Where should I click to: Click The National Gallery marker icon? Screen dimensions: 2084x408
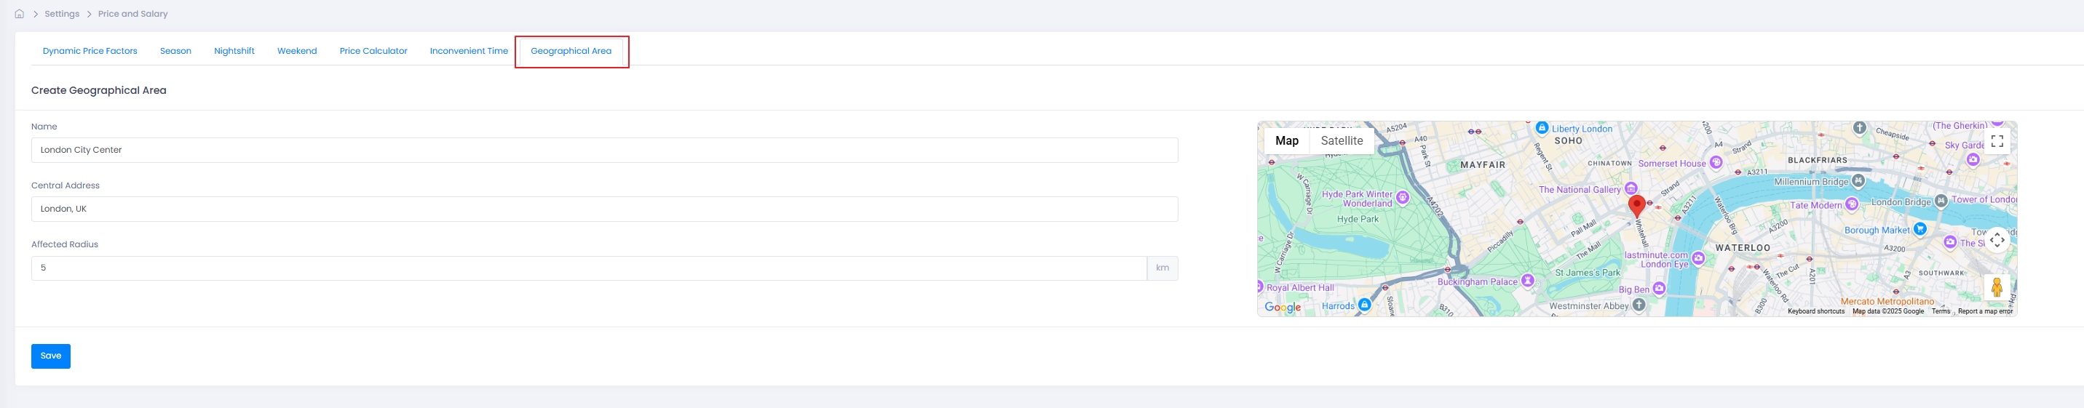coord(1631,188)
